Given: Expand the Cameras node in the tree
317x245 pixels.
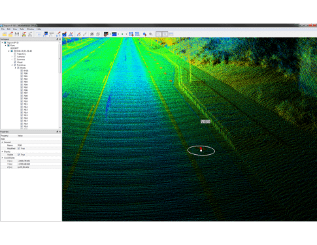Looking at the screenshot, I should [x=12, y=57].
